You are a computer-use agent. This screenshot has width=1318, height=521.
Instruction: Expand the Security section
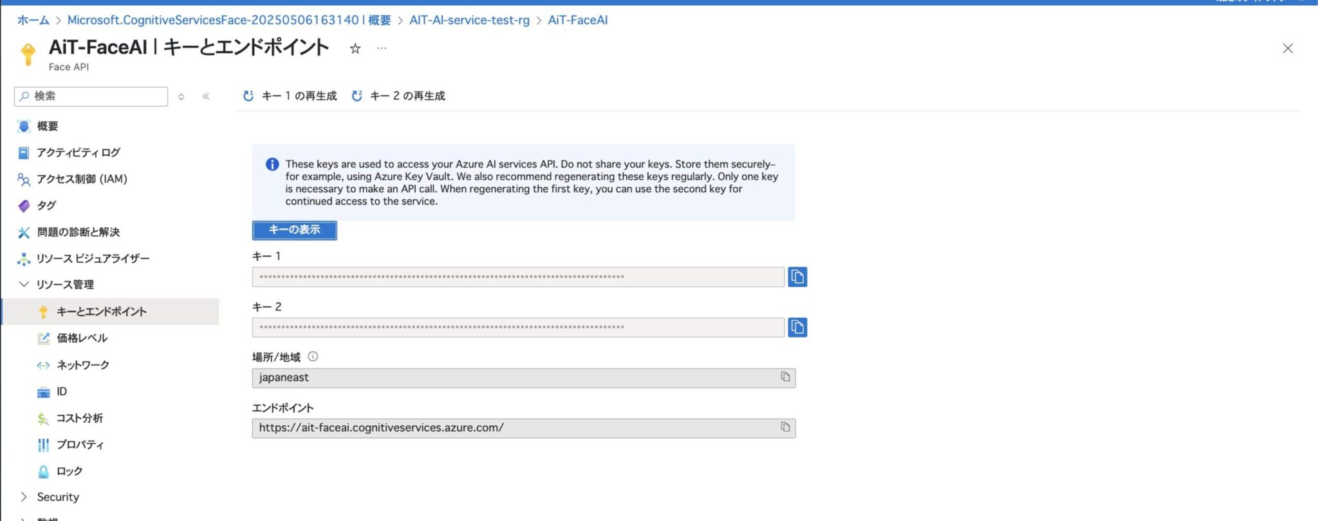(58, 497)
